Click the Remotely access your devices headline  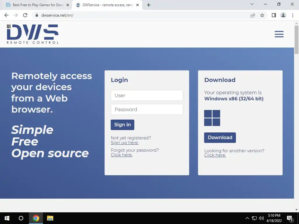pyautogui.click(x=51, y=92)
